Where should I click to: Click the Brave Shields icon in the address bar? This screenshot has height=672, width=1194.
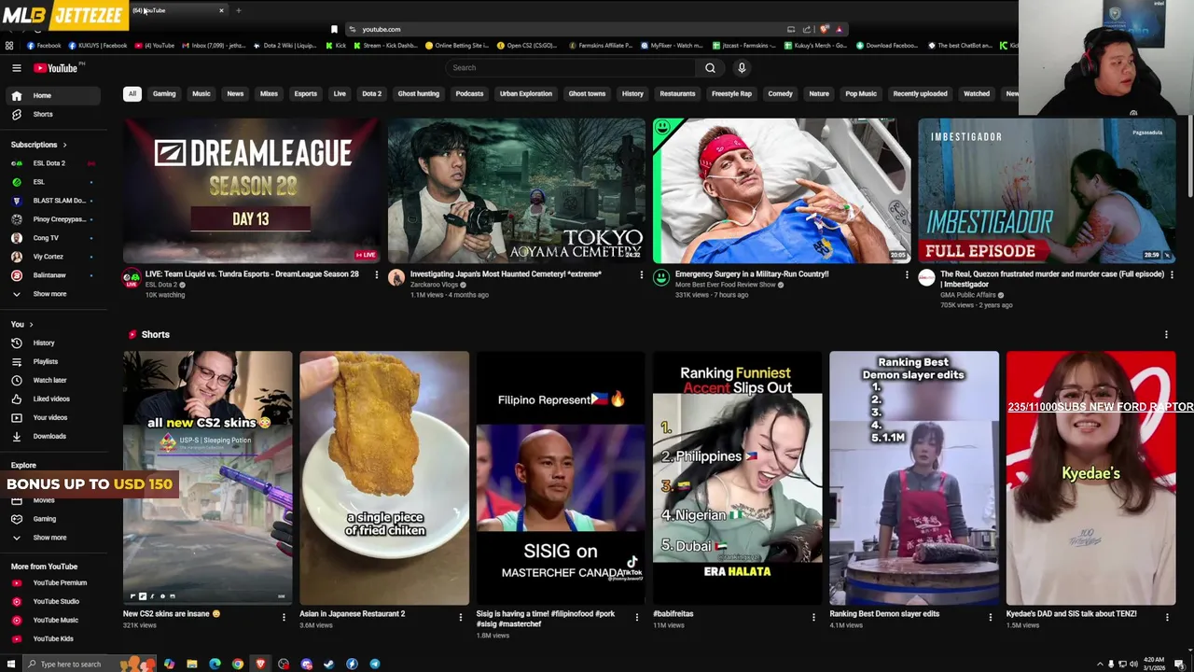click(x=824, y=29)
